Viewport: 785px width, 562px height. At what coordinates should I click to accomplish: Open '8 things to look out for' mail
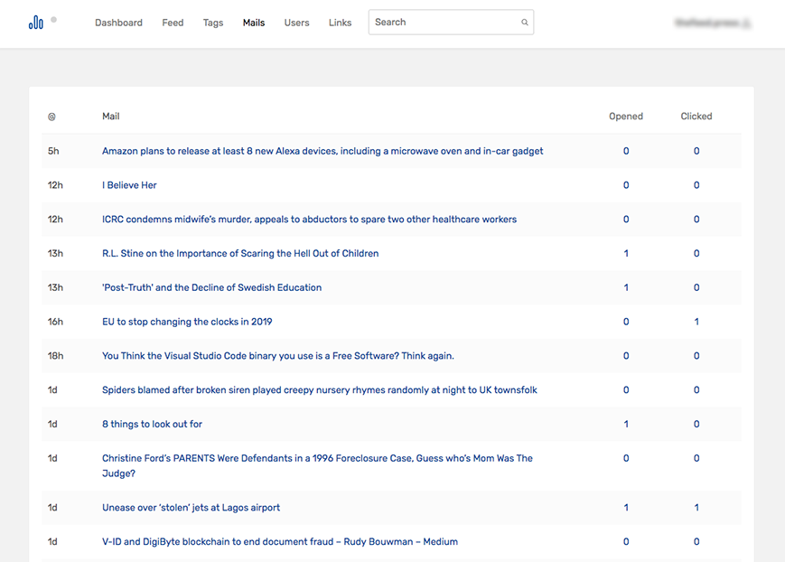pos(152,424)
